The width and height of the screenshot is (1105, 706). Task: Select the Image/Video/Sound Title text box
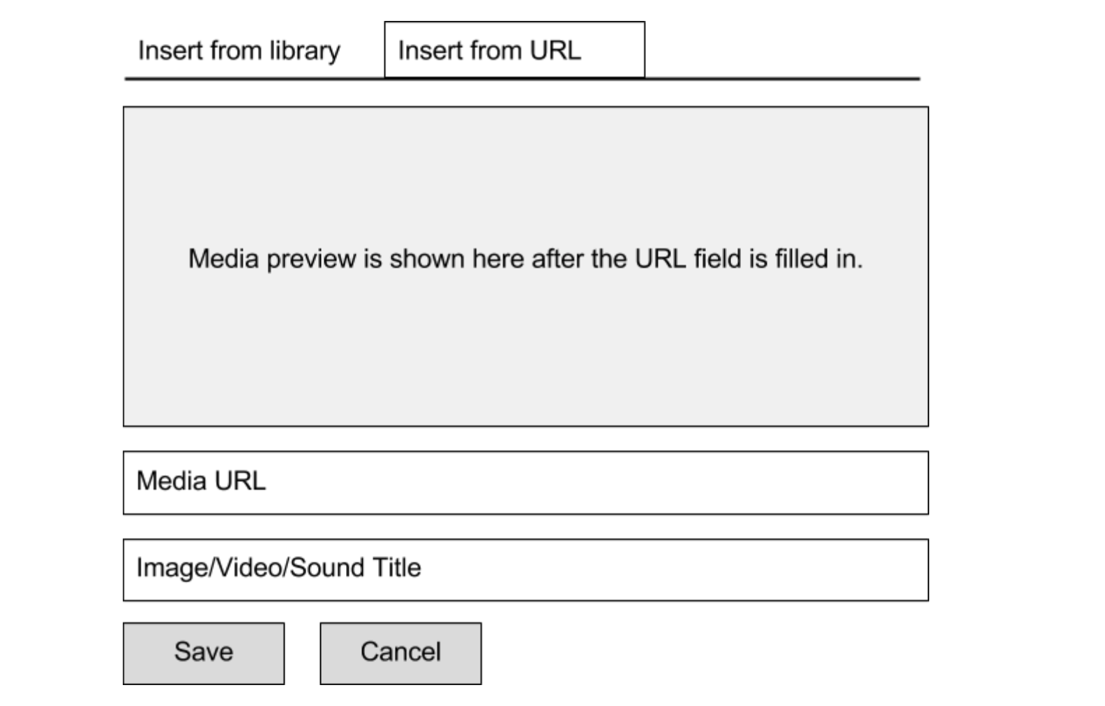(x=525, y=569)
